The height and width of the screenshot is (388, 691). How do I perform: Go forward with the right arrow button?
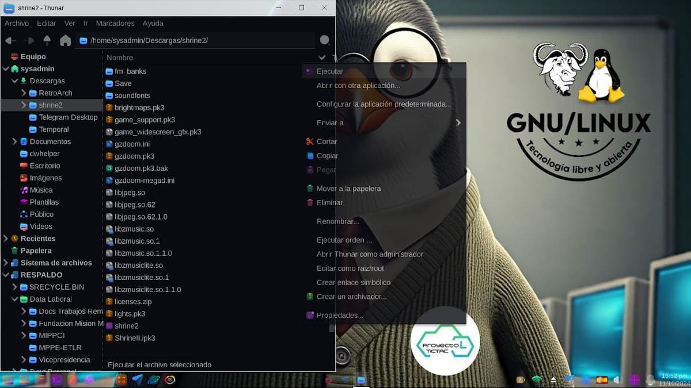29,41
